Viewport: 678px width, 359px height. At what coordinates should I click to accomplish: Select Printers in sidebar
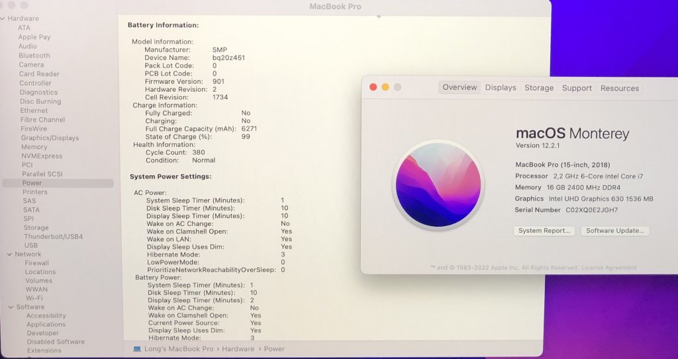pos(35,192)
